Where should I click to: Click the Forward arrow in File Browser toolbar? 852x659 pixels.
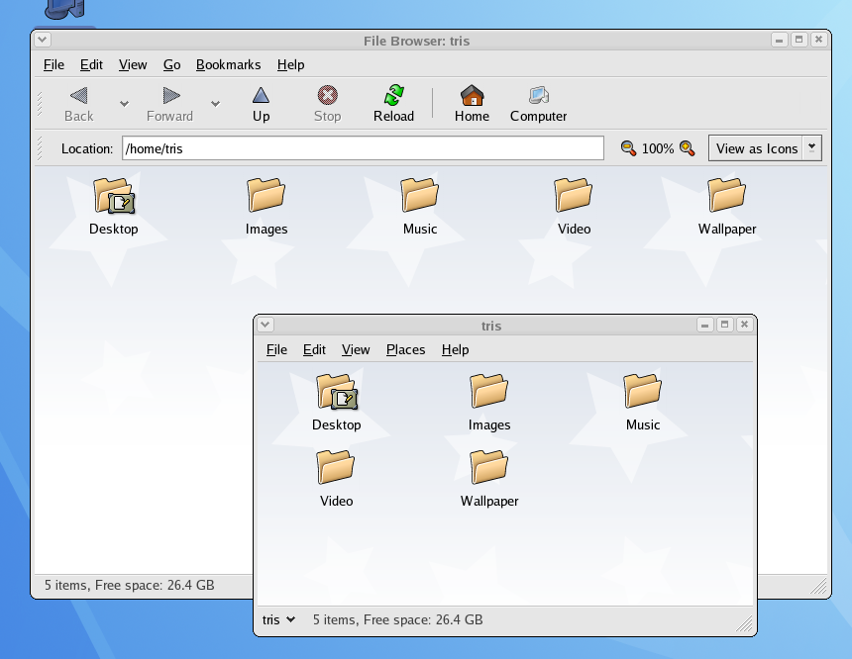[x=170, y=104]
